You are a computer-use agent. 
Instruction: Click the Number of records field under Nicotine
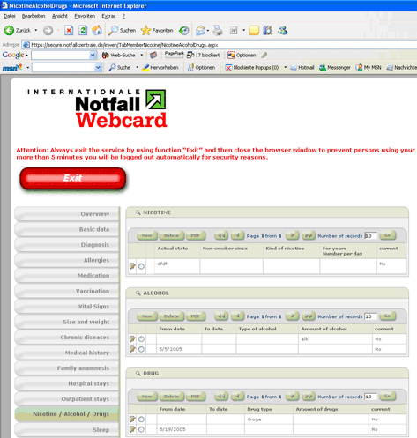tap(370, 235)
